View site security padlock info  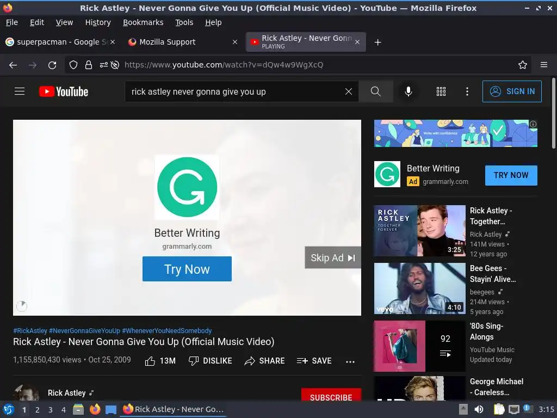[89, 65]
